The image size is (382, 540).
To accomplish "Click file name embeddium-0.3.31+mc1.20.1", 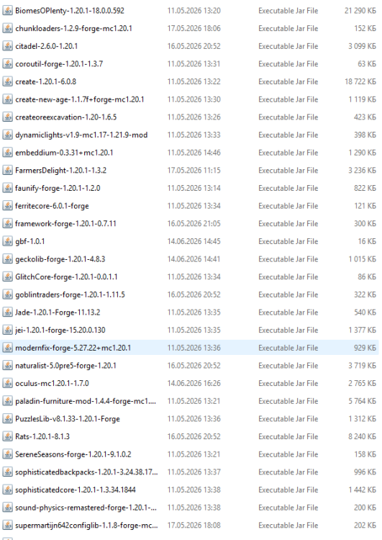I will (64, 153).
